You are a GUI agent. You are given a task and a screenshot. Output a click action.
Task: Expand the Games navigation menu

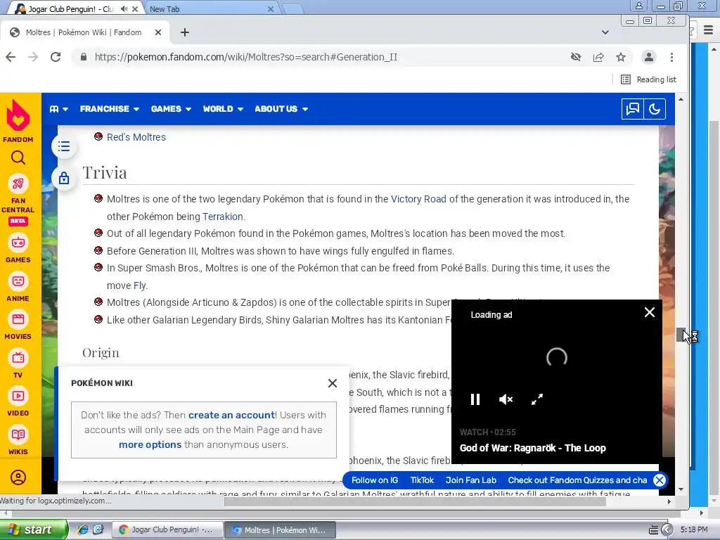click(171, 109)
